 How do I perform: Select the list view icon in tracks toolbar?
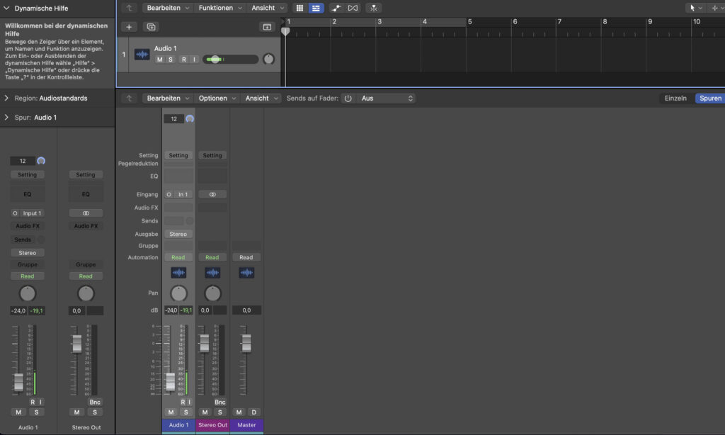pos(316,8)
